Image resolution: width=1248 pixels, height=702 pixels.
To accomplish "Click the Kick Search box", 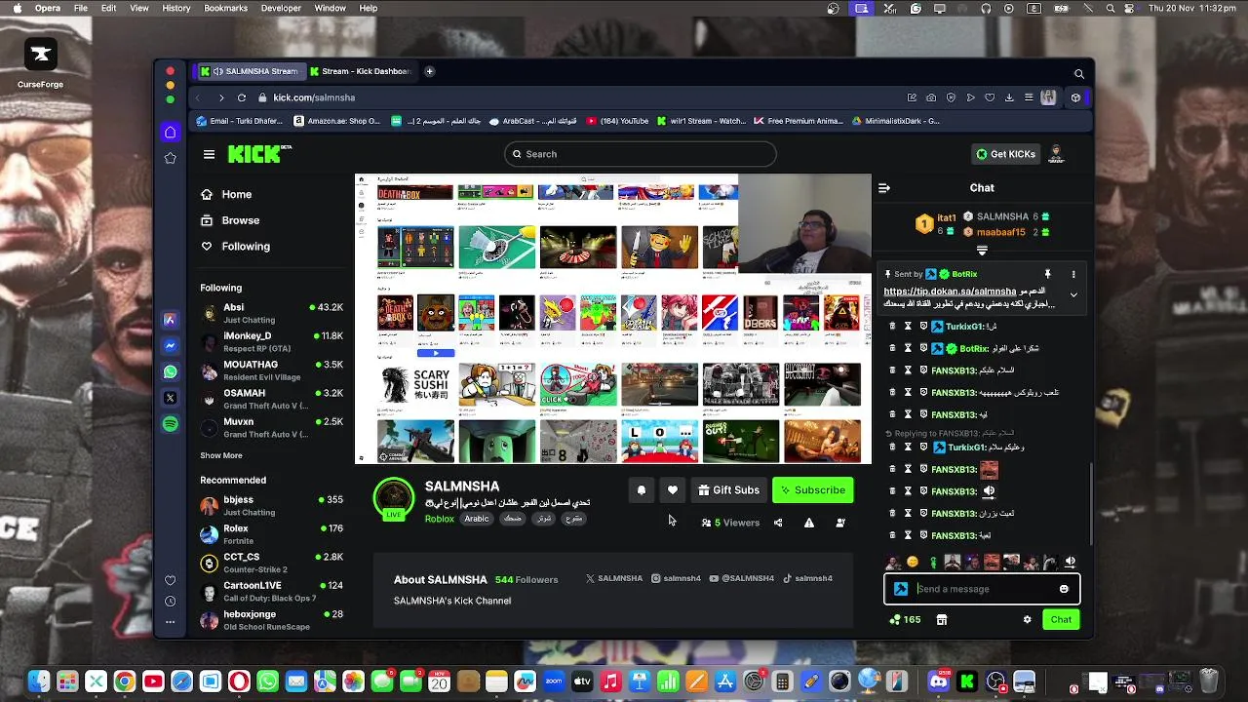I will 641,154.
